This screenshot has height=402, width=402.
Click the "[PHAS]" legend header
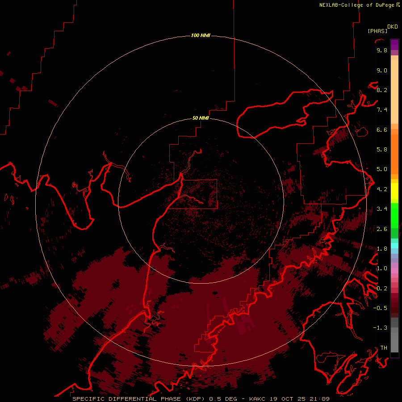[x=377, y=31]
